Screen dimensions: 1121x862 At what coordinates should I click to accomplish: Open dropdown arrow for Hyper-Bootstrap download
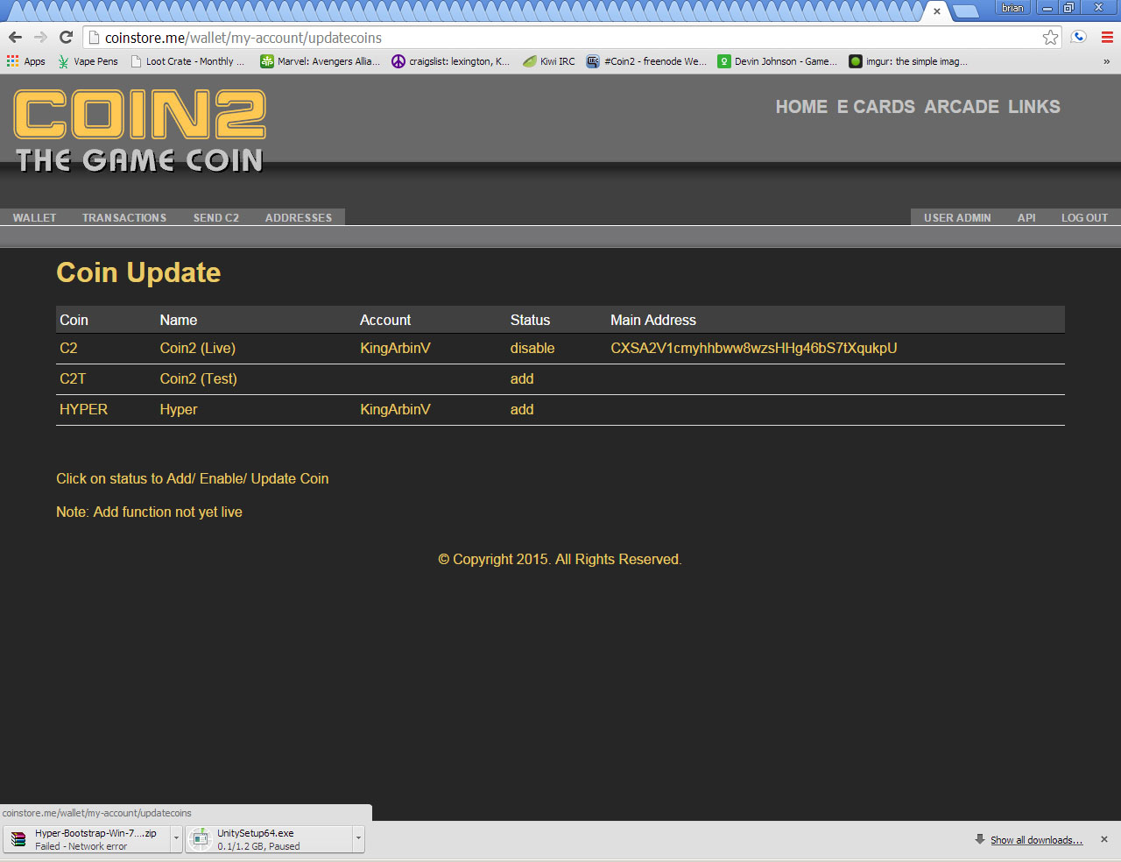click(x=176, y=839)
